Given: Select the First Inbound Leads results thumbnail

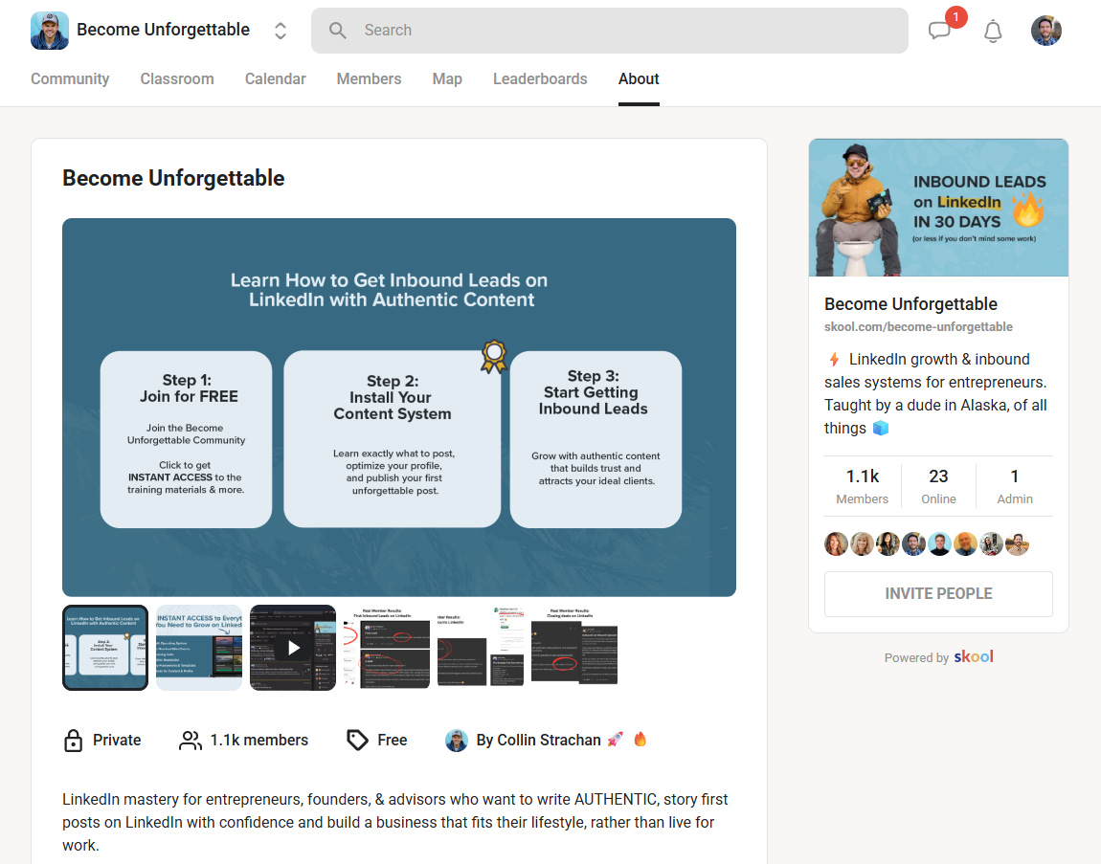Looking at the screenshot, I should point(387,648).
